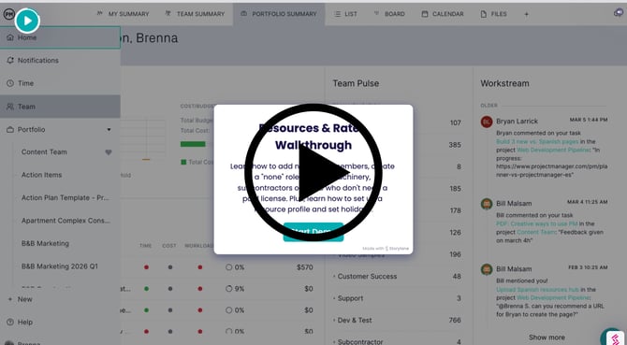
Task: Click Bryan Larrick's avatar in Workstream
Action: [x=487, y=122]
